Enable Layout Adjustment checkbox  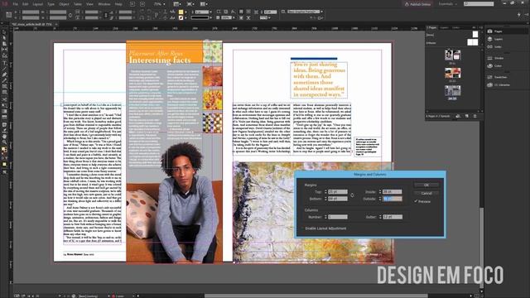[x=303, y=228]
